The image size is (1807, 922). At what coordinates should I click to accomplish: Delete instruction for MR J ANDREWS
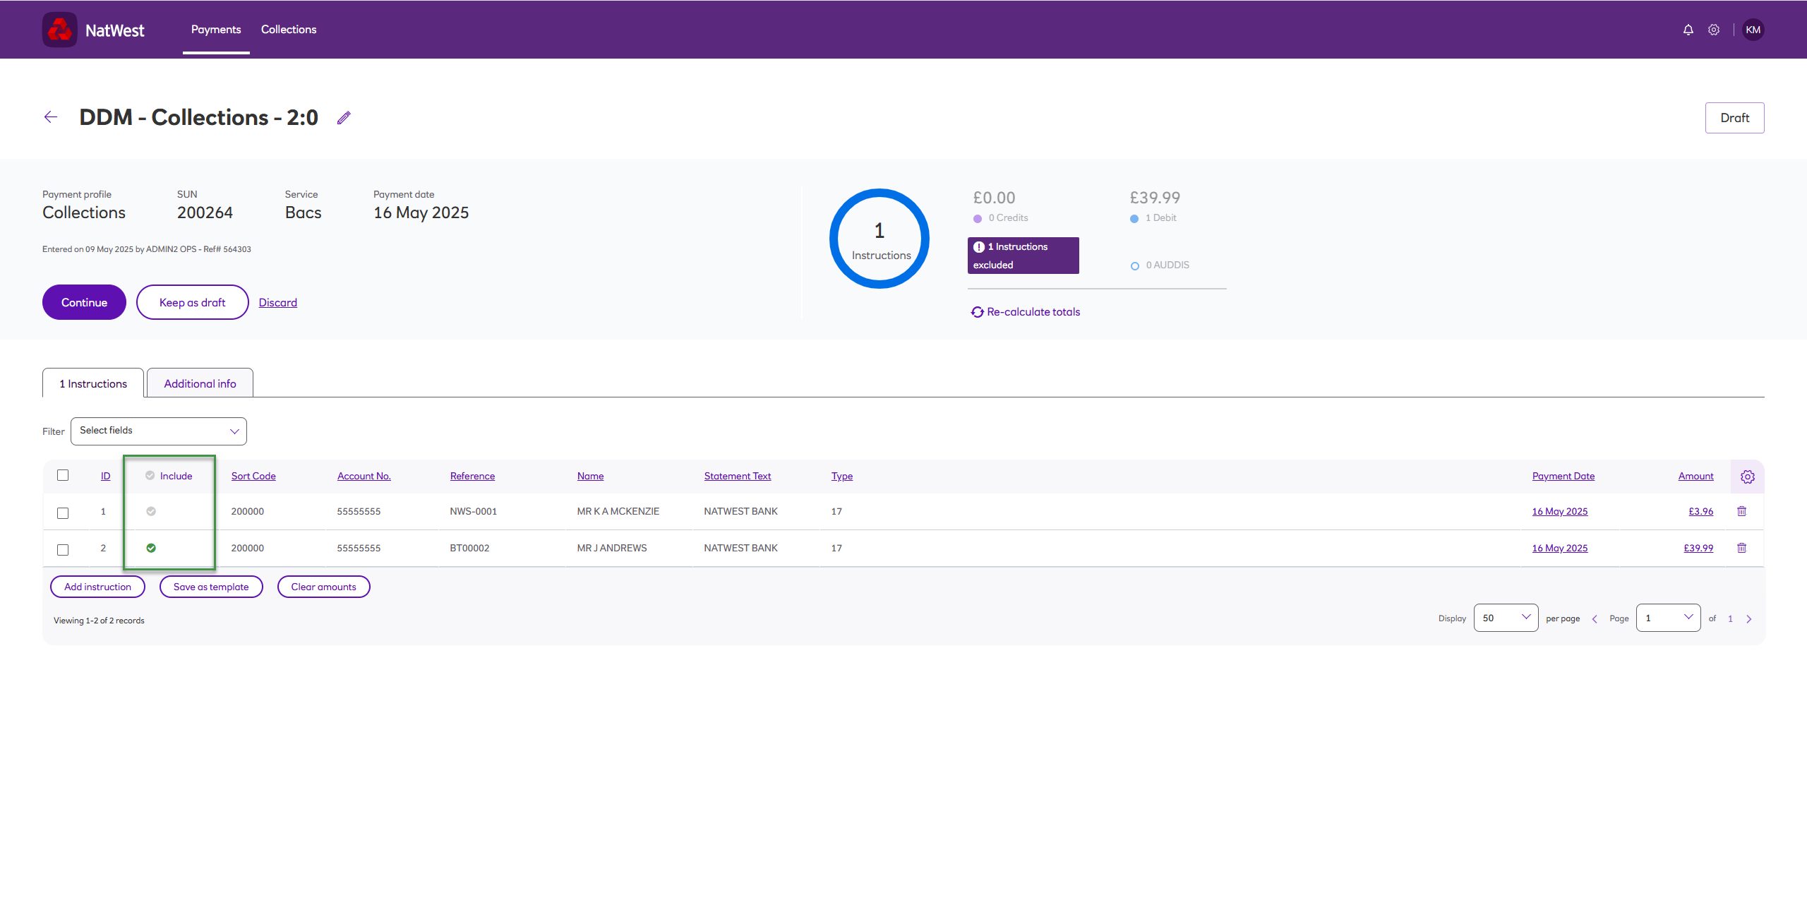click(1741, 548)
